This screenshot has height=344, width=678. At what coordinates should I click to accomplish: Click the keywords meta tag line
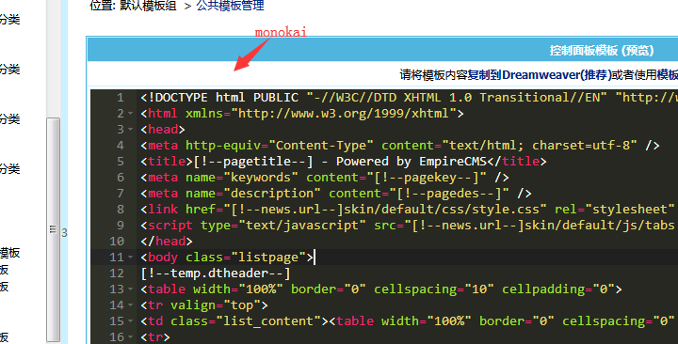click(325, 178)
